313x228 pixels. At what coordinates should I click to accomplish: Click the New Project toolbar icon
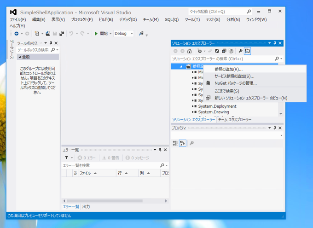click(37, 34)
